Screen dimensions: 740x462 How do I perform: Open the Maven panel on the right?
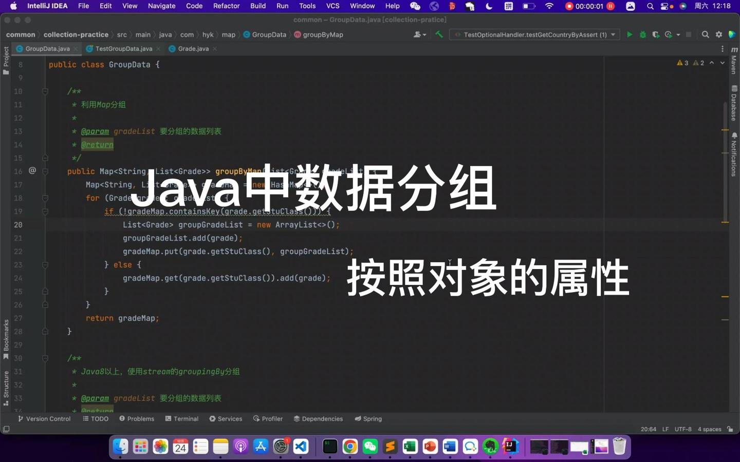click(734, 63)
